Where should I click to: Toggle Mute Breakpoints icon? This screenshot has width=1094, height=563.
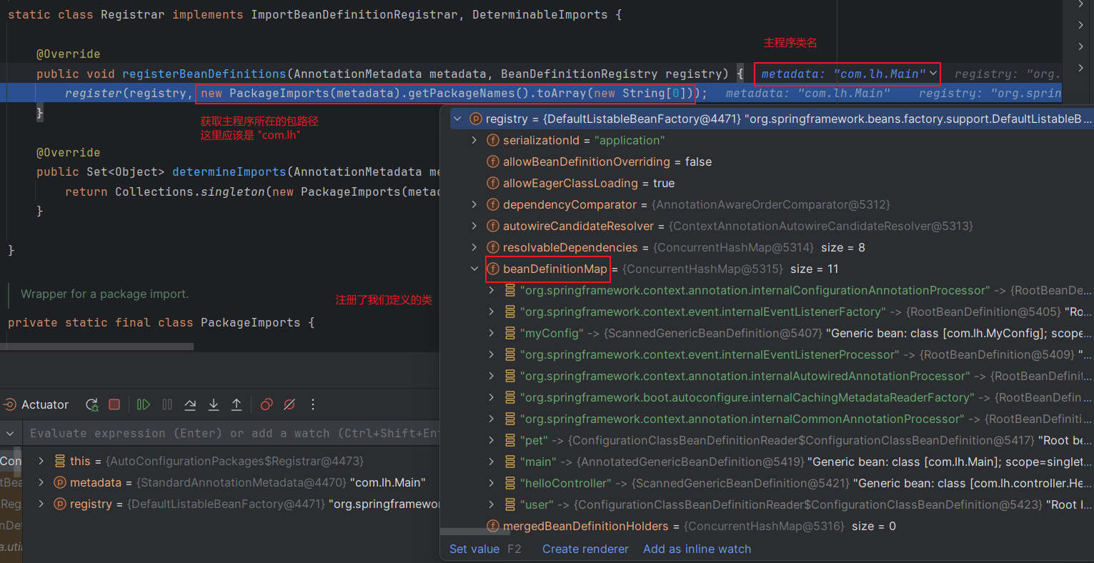click(x=289, y=404)
